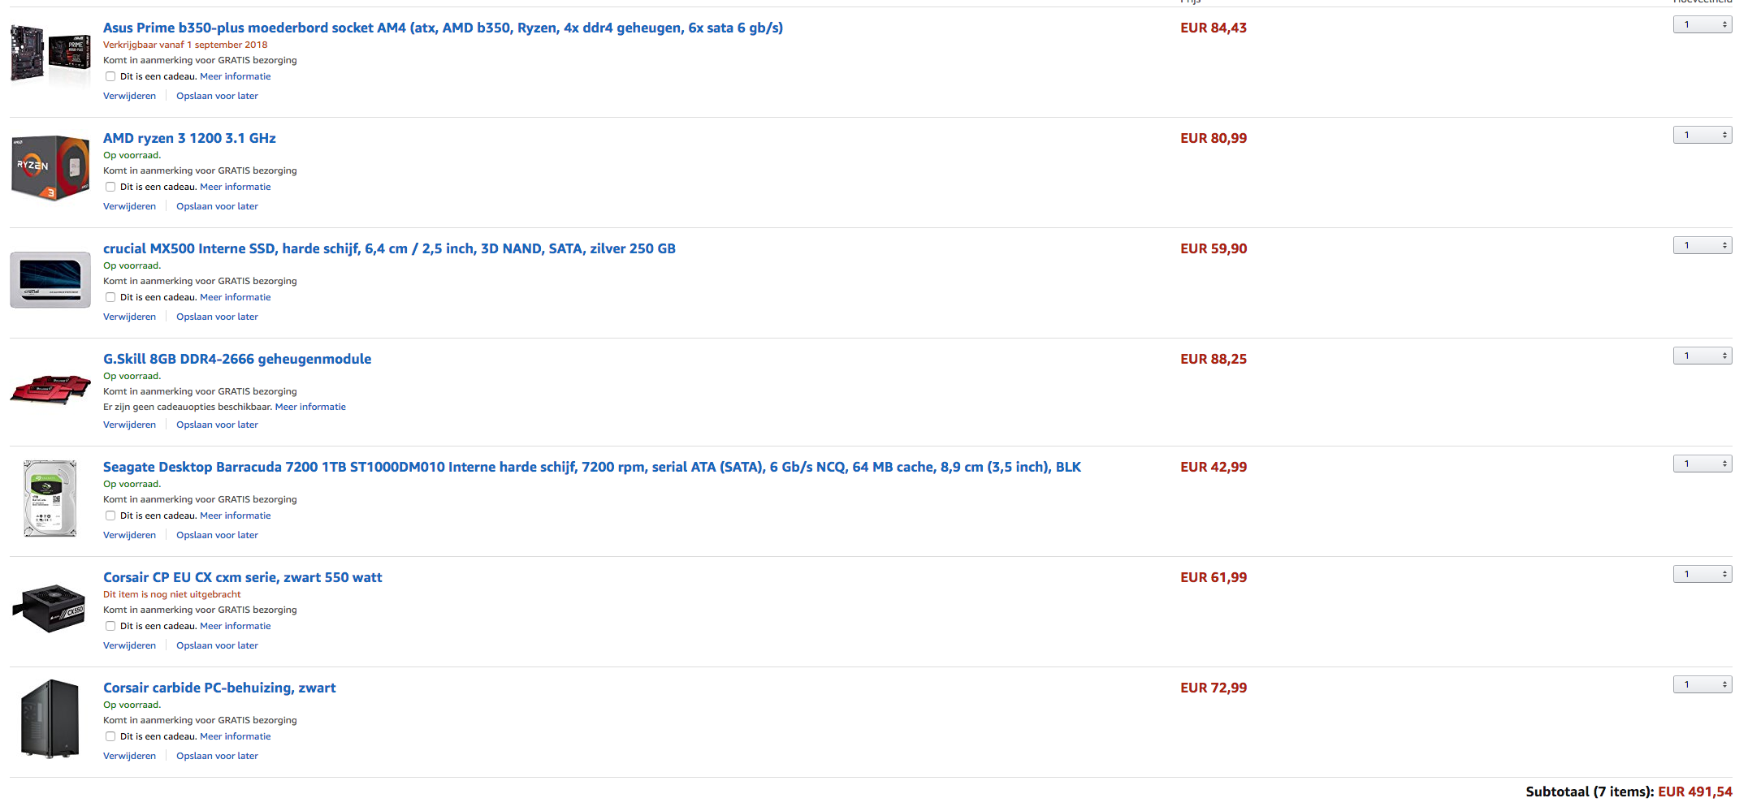Click Meer informatie under Corsair CX power supply
The image size is (1761, 811).
(236, 626)
